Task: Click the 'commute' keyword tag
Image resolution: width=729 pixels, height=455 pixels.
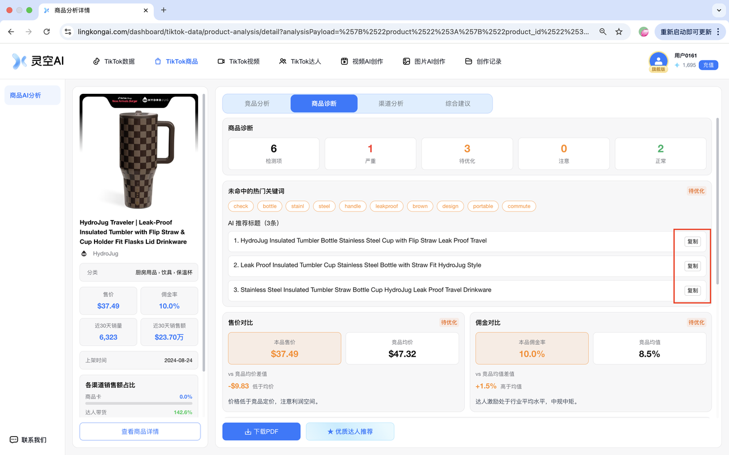Action: [519, 206]
